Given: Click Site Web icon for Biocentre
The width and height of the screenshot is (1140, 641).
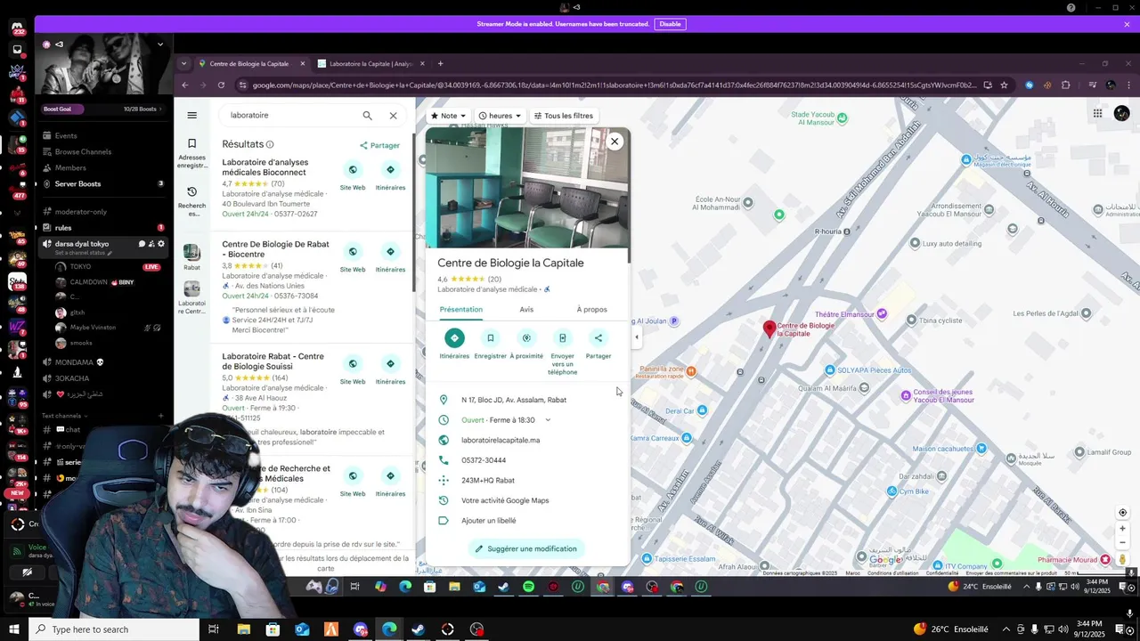Looking at the screenshot, I should 353,252.
